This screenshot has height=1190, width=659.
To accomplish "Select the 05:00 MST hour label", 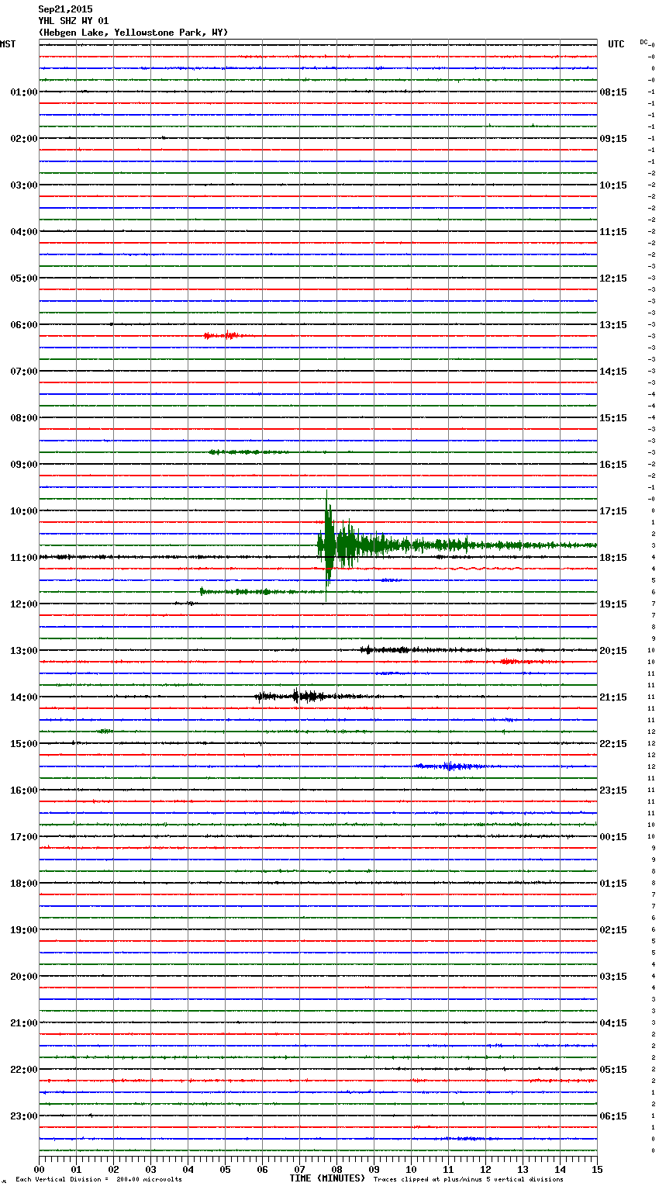I will (x=23, y=278).
